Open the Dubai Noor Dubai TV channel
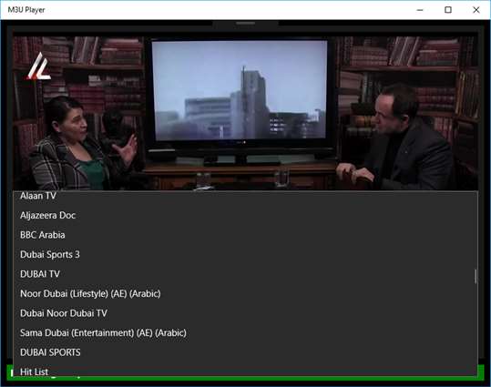 pyautogui.click(x=246, y=313)
